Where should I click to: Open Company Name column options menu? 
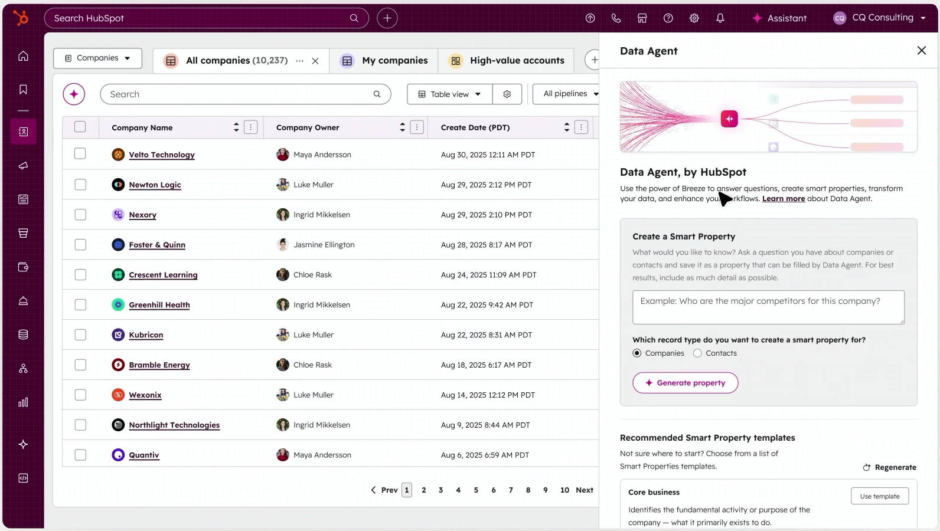coord(251,127)
